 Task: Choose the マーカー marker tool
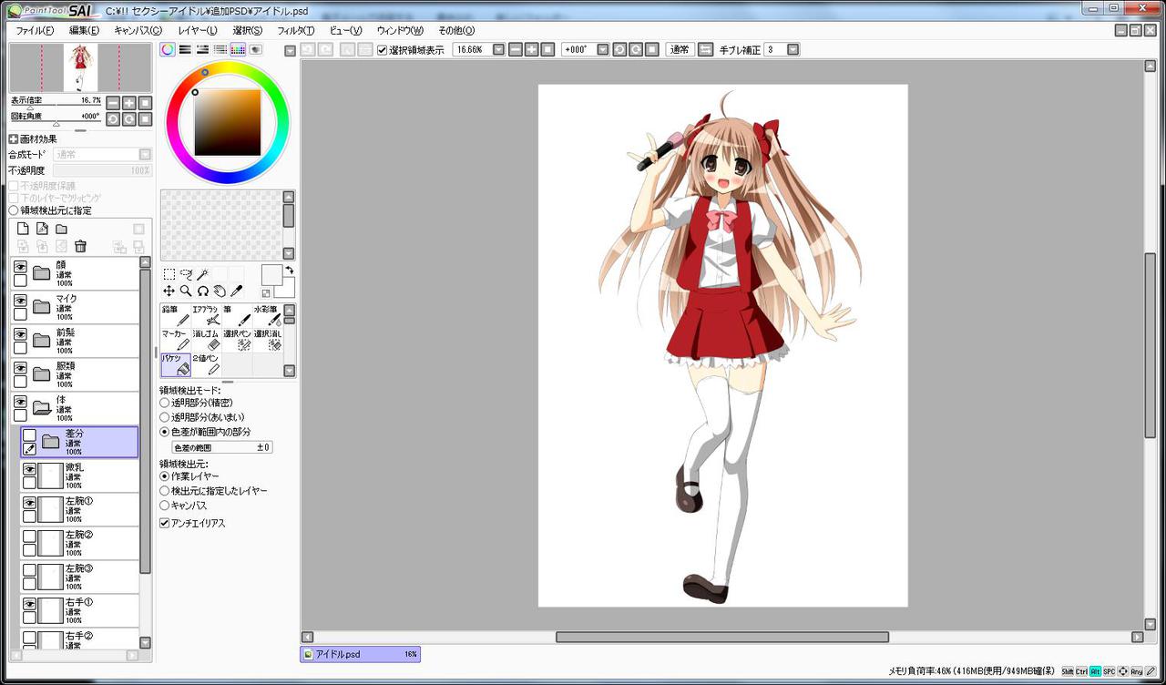point(176,340)
